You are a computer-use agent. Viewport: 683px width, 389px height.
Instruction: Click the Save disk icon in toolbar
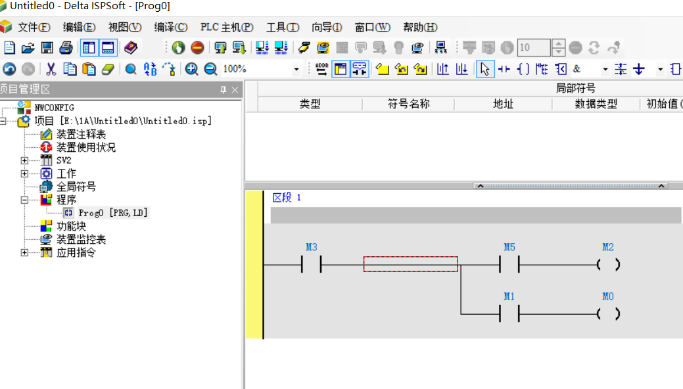tap(47, 48)
